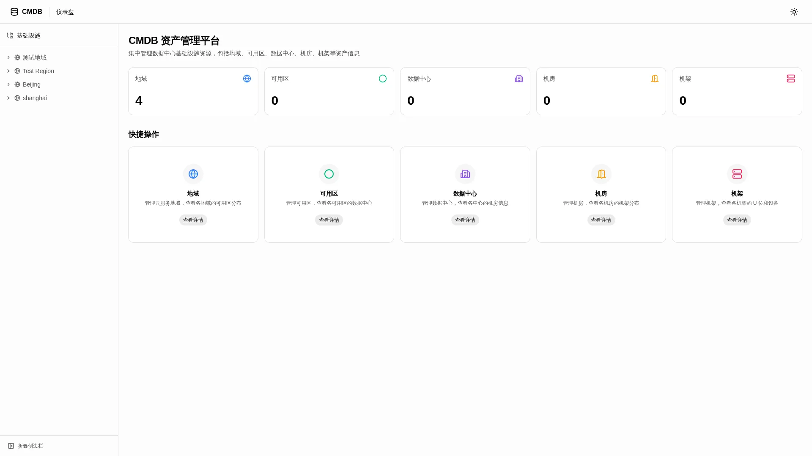This screenshot has width=812, height=456.
Task: Select Test Region in the sidebar tree
Action: coord(38,71)
